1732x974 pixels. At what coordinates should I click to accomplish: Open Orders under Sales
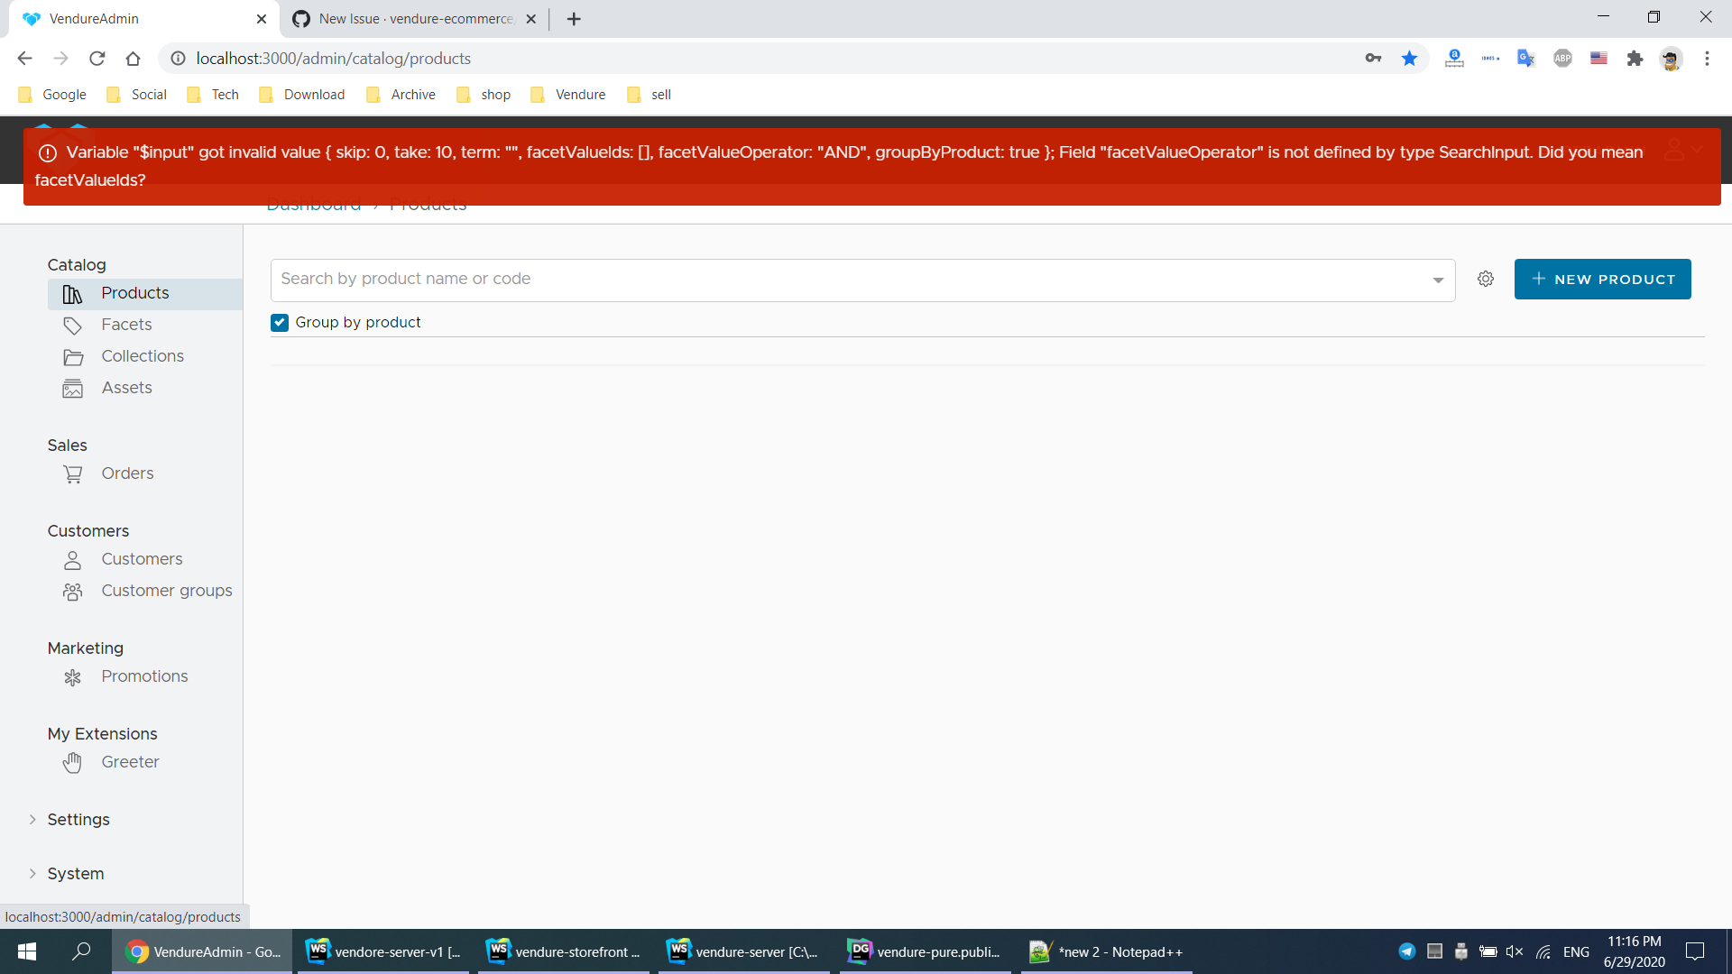(127, 473)
